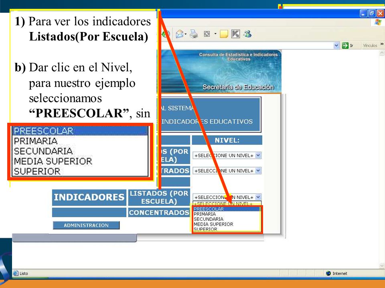Viewport: 385px width, 288px height.
Task: Click the Mail envelope toolbar icon
Action: click(180, 34)
